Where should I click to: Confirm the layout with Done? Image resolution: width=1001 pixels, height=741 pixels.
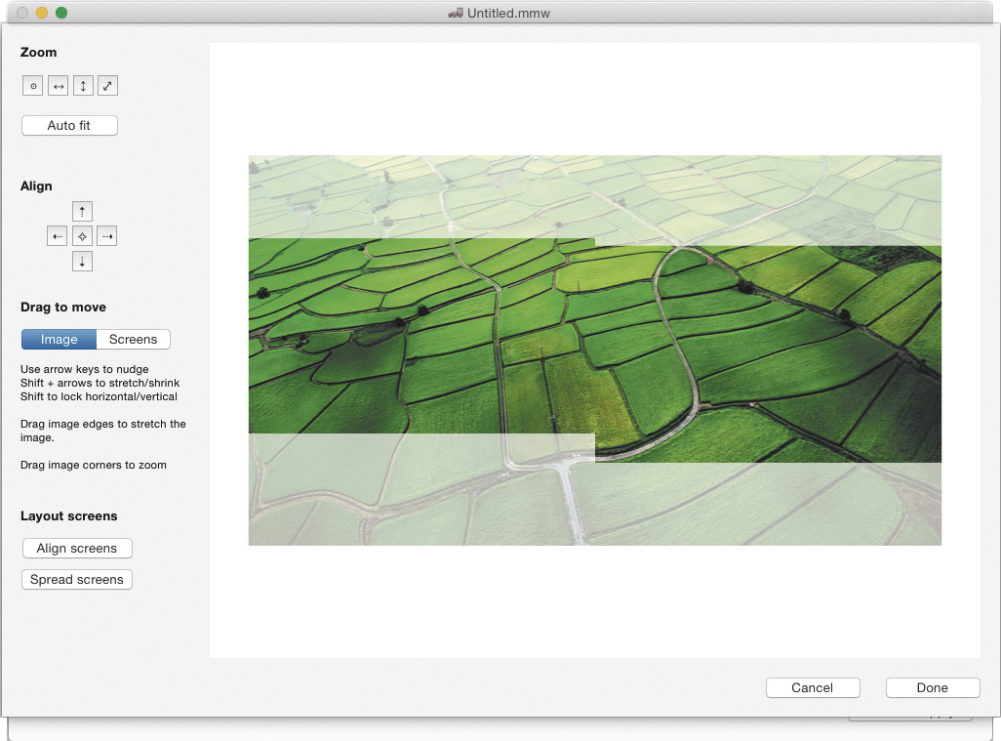(932, 688)
